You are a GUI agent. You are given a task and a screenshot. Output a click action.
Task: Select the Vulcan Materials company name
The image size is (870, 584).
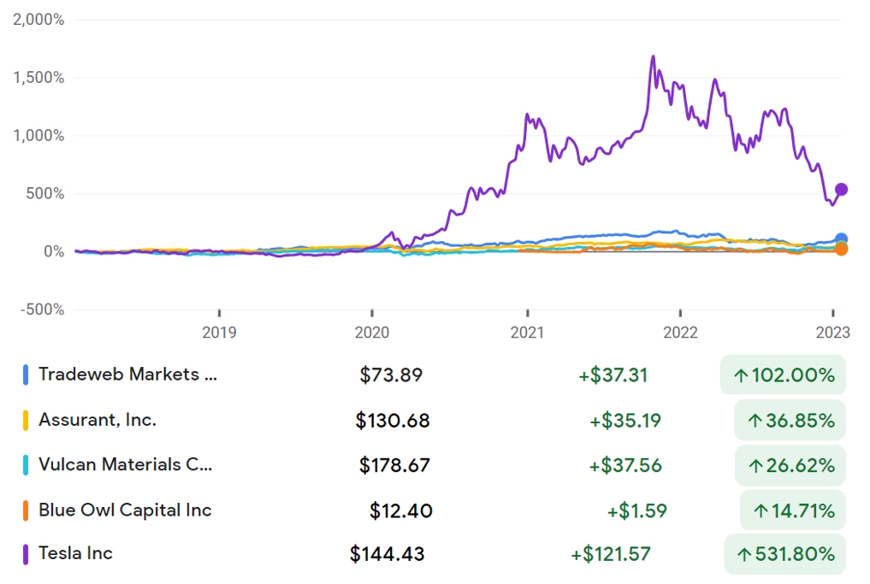tap(125, 465)
